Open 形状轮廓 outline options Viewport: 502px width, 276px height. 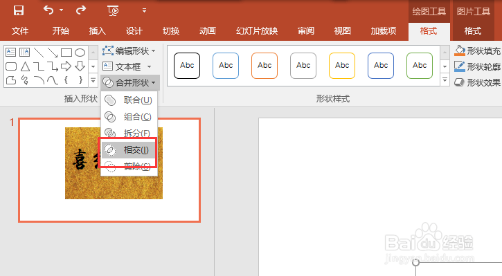pos(477,66)
